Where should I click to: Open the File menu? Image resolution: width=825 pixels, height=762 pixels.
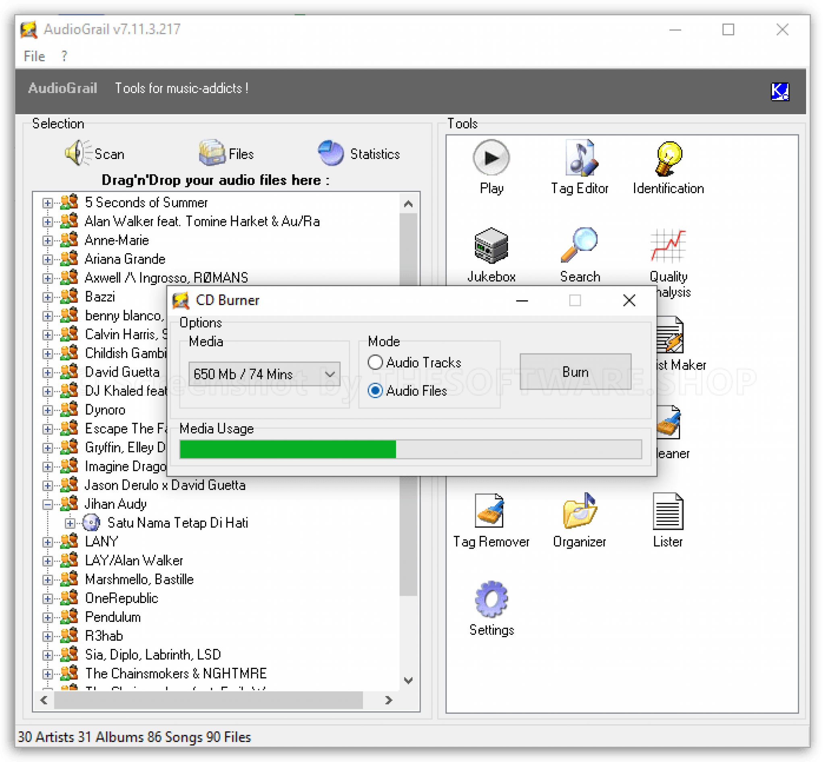(x=34, y=56)
